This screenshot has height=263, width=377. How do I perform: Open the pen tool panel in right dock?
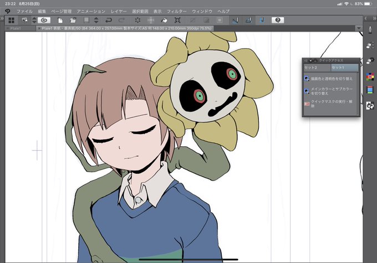pos(370,29)
